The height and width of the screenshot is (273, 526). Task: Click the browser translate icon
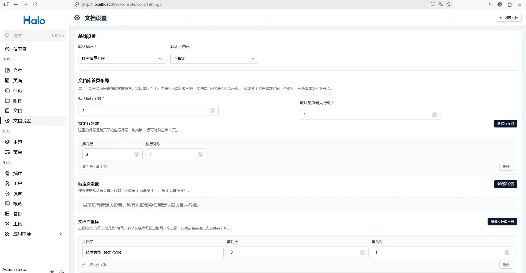click(x=441, y=4)
